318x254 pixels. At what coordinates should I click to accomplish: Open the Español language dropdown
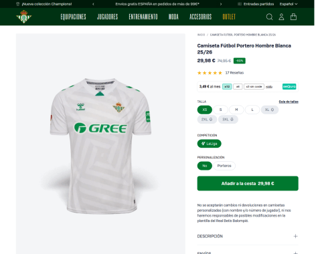coord(289,4)
